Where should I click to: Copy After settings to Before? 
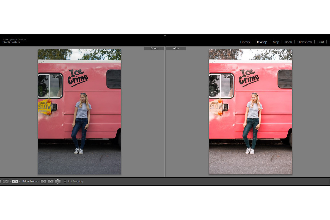51,181
